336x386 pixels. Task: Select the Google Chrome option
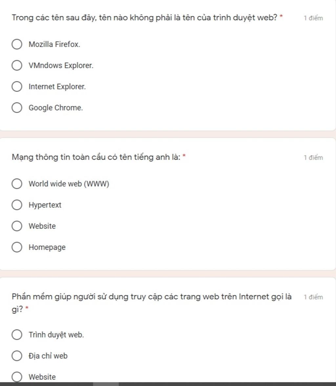[x=17, y=108]
